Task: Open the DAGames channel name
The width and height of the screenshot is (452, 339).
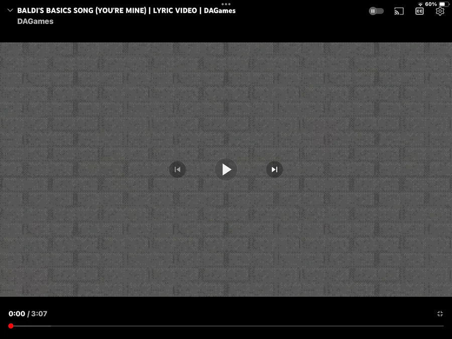Action: click(35, 21)
